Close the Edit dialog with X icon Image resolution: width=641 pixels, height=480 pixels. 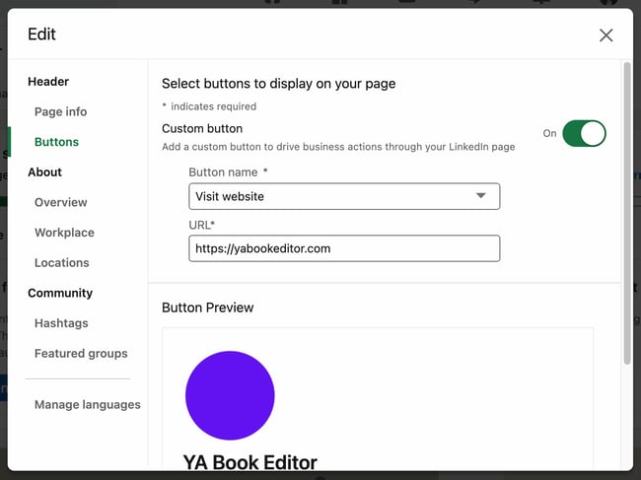605,35
